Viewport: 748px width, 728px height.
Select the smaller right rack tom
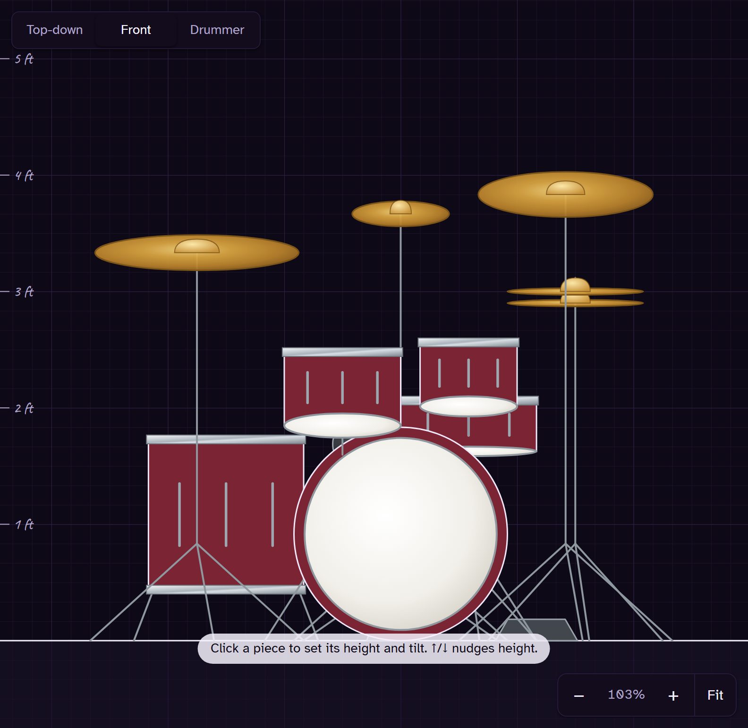[x=468, y=377]
